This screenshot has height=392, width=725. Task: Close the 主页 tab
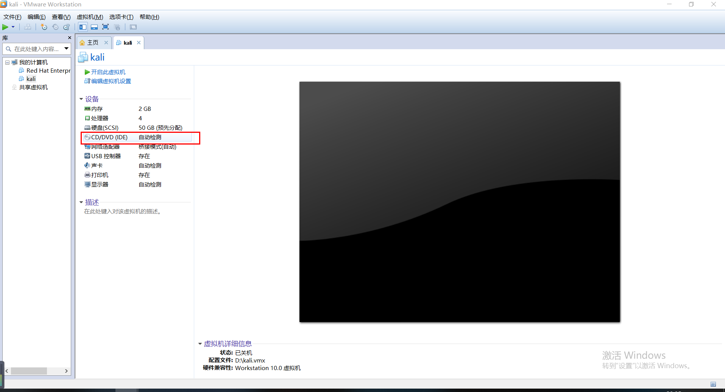(106, 43)
